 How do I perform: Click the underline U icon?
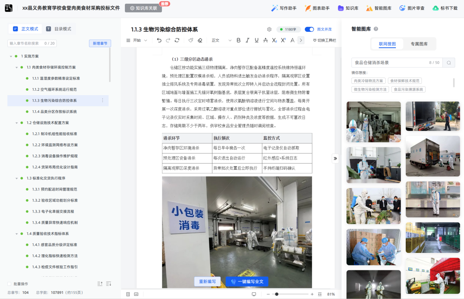(x=256, y=40)
